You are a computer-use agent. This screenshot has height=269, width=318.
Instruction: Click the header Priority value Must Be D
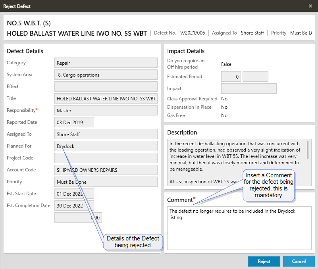301,33
